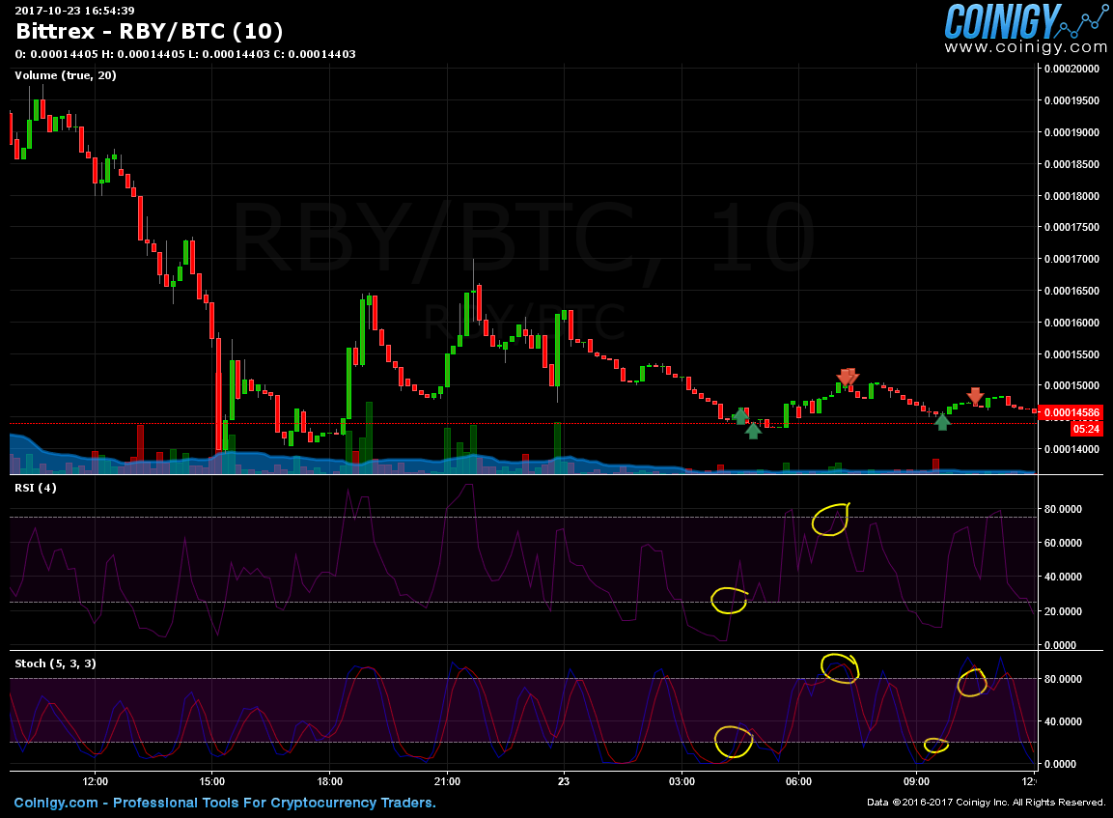The height and width of the screenshot is (818, 1113).
Task: Select the chart title Bittrex - RBY/BTC (10)
Action: (149, 31)
